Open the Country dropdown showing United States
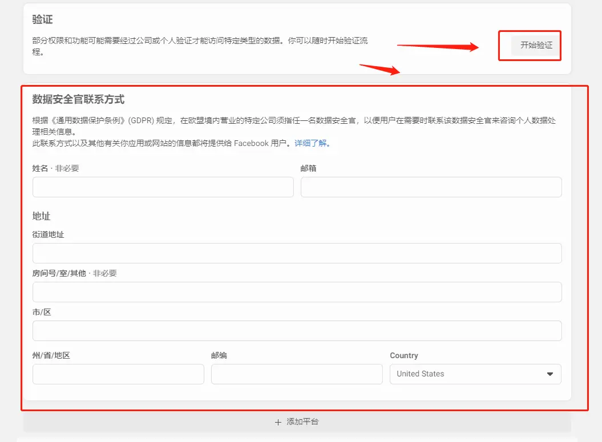 coord(475,374)
